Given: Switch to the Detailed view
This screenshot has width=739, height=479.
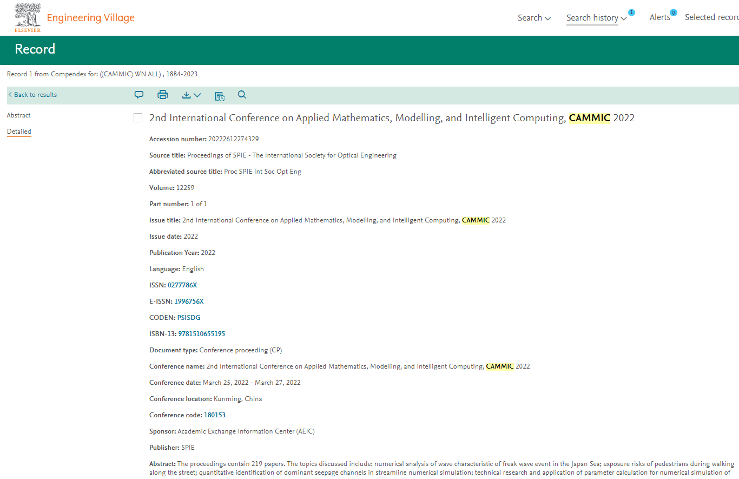Looking at the screenshot, I should (x=19, y=132).
